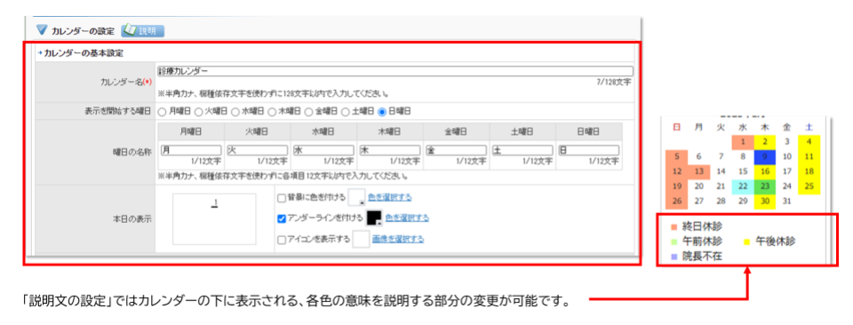This screenshot has width=853, height=325.
Task: Click calendar date 30 in yellow
Action: coord(765,202)
